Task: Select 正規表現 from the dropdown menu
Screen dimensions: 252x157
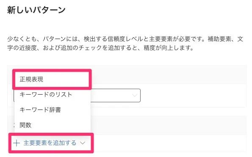Action: tap(52, 79)
